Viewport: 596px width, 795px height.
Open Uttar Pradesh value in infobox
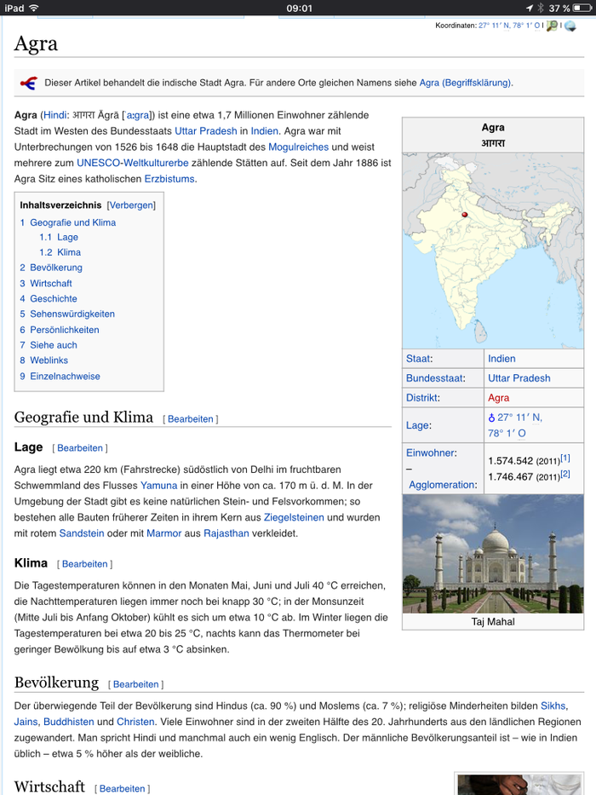point(519,378)
